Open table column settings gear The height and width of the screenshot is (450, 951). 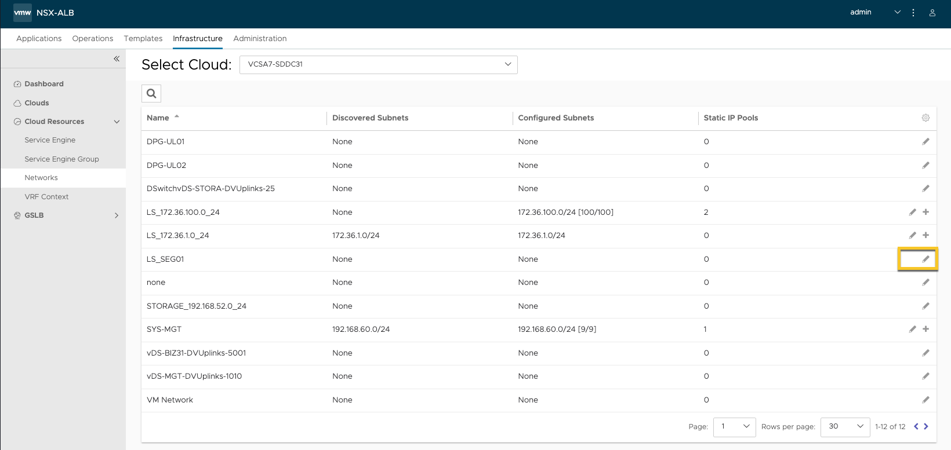click(x=925, y=118)
